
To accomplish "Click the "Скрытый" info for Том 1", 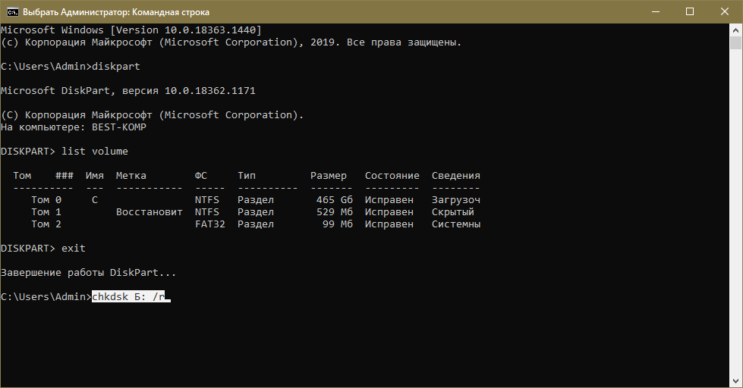I will [453, 212].
